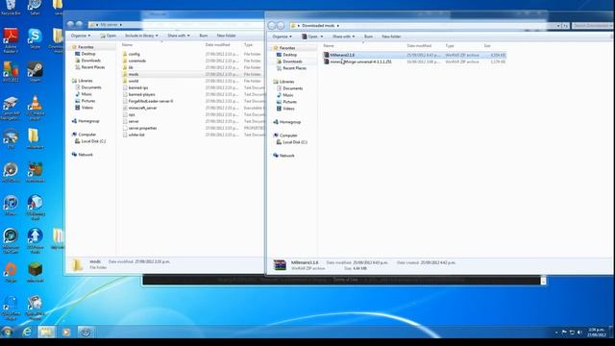This screenshot has width=615, height=346.
Task: Click Open button in My server toolbar
Action: click(x=108, y=36)
